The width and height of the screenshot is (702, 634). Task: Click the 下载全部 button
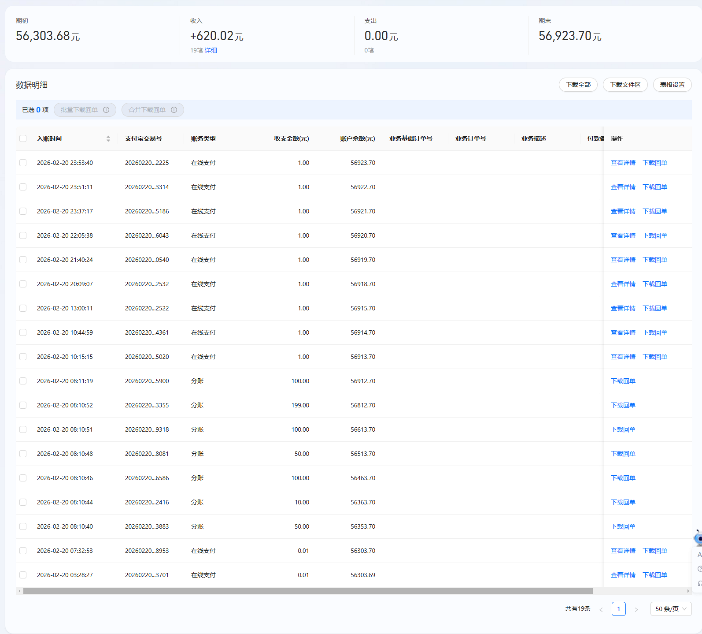578,85
